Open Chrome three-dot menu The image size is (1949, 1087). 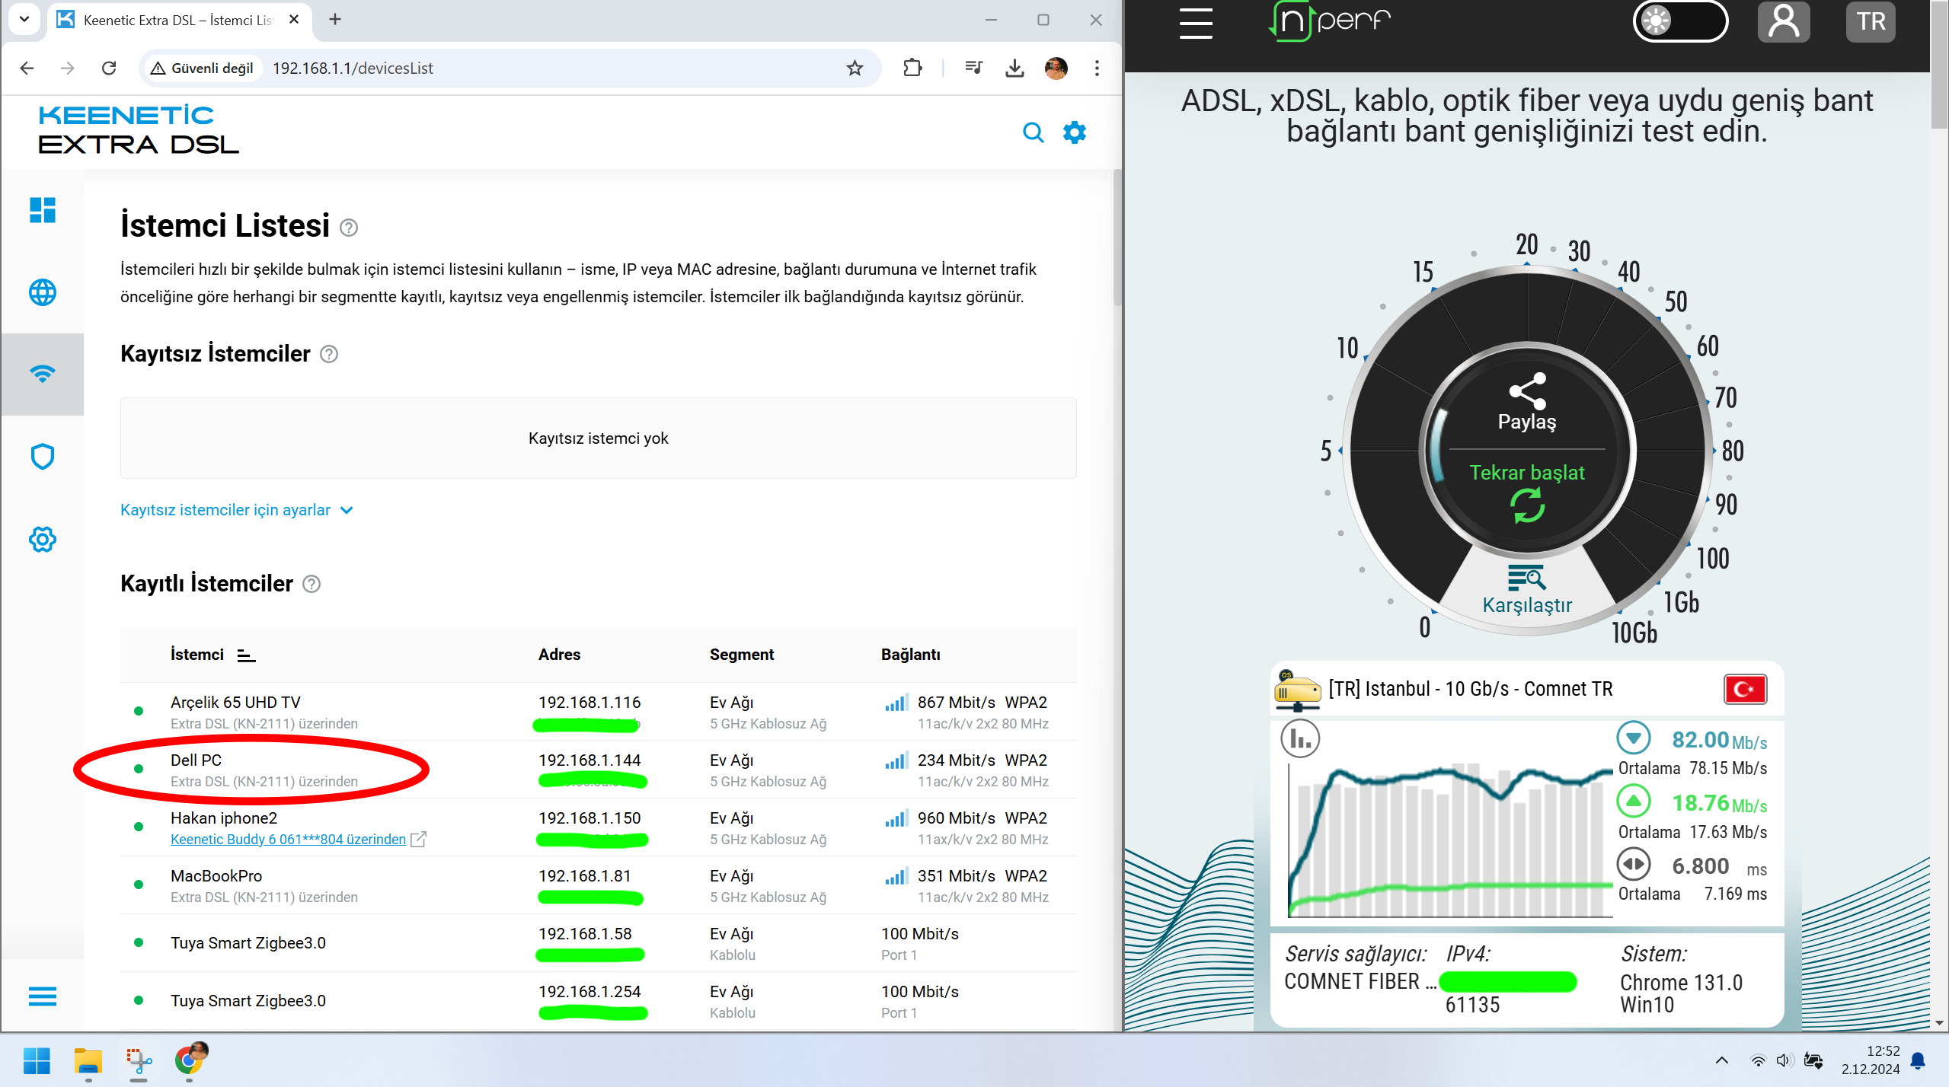[1097, 68]
